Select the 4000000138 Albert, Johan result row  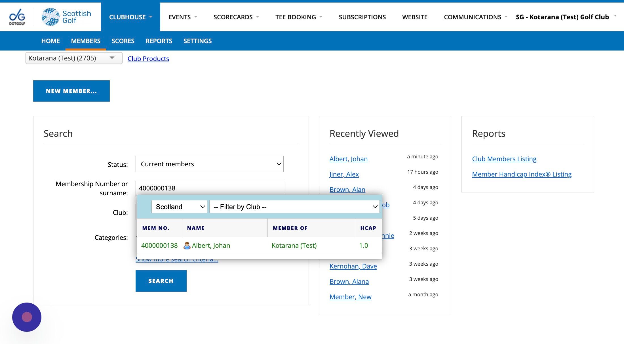tap(259, 246)
